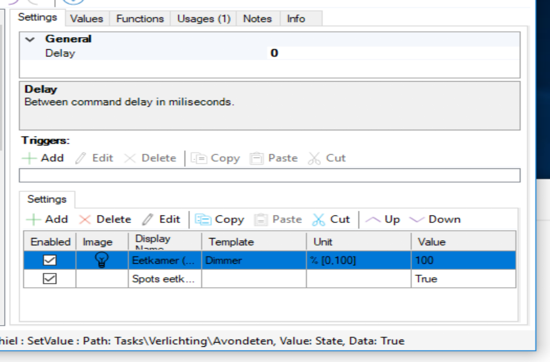This screenshot has height=362, width=550.
Task: Select the Notes tab
Action: coord(257,19)
